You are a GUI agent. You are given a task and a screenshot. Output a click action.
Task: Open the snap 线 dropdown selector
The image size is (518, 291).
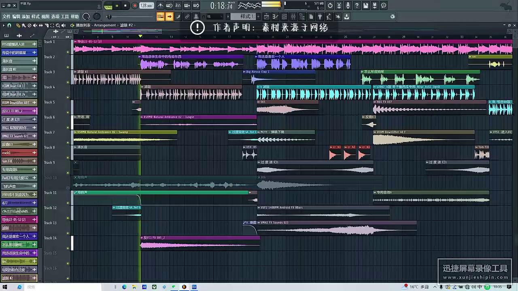point(214,17)
